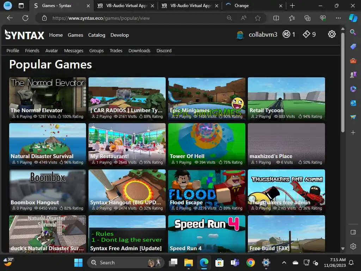Open Retail Tycoon game card
The width and height of the screenshot is (361, 271).
coord(286,99)
